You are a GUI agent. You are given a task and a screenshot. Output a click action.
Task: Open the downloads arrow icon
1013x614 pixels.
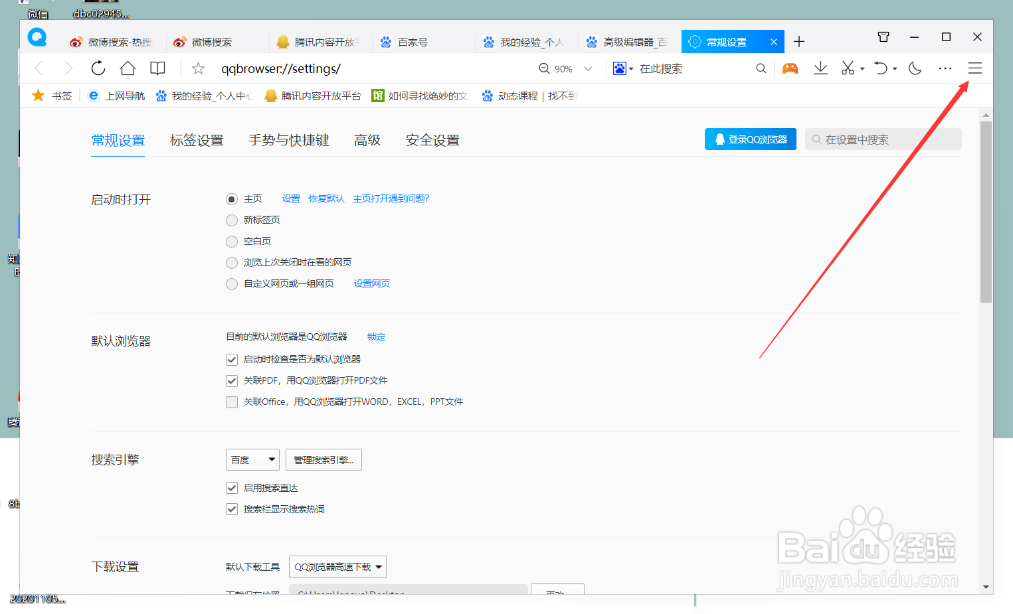click(820, 68)
